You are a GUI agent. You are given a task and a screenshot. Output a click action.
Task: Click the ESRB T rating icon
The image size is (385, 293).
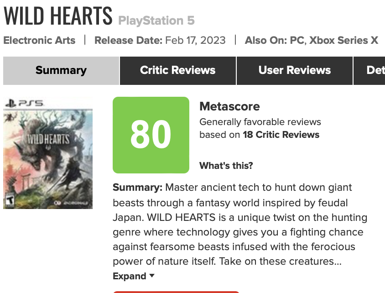(x=9, y=200)
